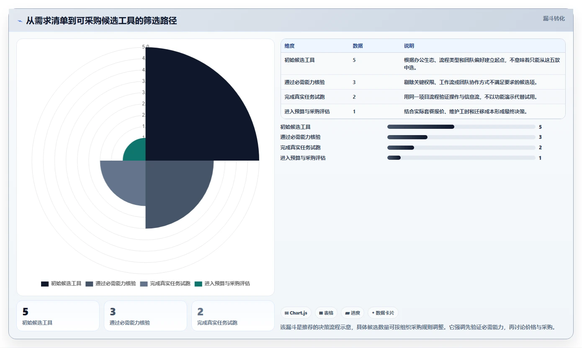Click the 表格 tag chip
Image resolution: width=582 pixels, height=348 pixels.
(326, 313)
